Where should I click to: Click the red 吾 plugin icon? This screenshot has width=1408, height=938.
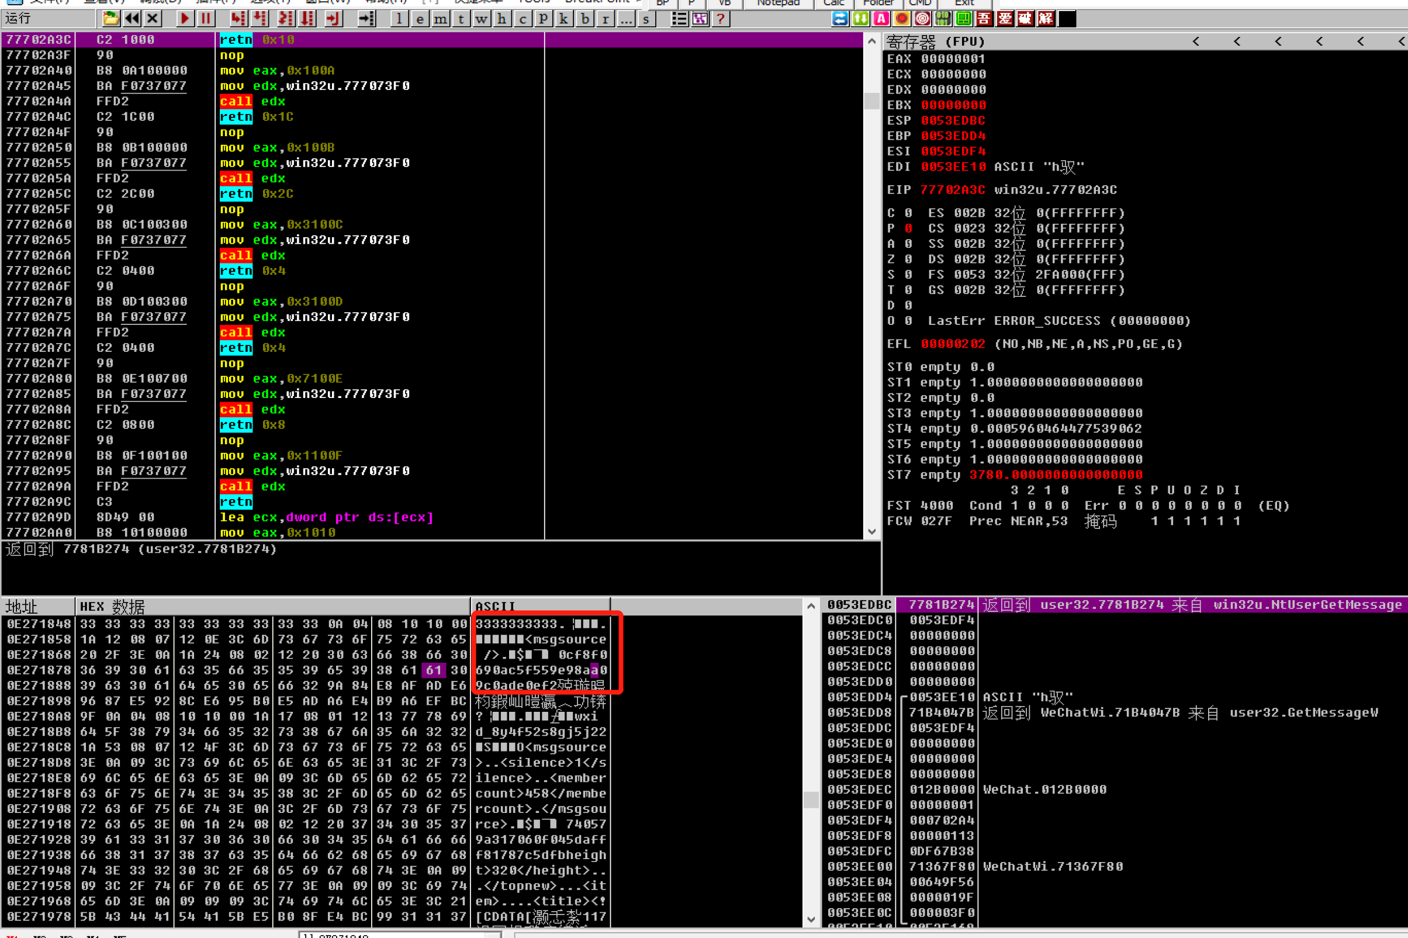click(984, 19)
